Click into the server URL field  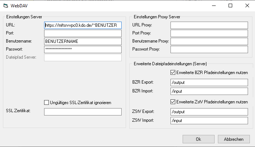coord(83,25)
